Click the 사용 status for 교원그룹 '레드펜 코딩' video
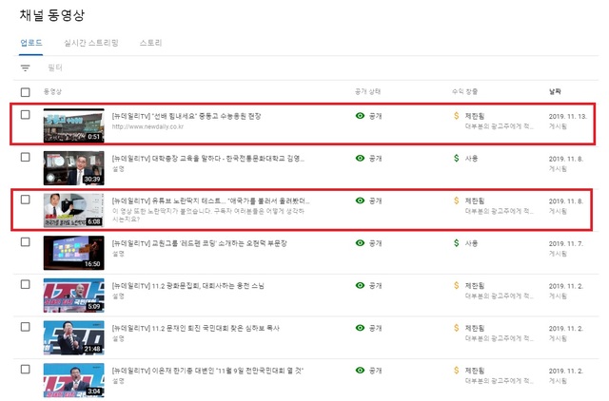Screen dimensions: 609x401 (x=472, y=243)
